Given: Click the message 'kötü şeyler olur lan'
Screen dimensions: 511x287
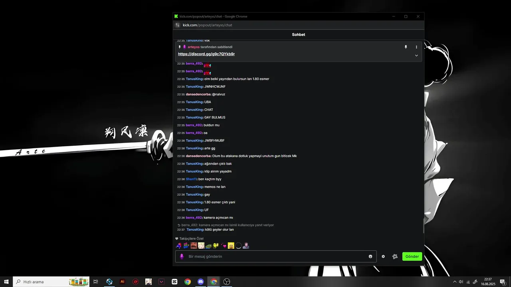Looking at the screenshot, I should pyautogui.click(x=220, y=230).
